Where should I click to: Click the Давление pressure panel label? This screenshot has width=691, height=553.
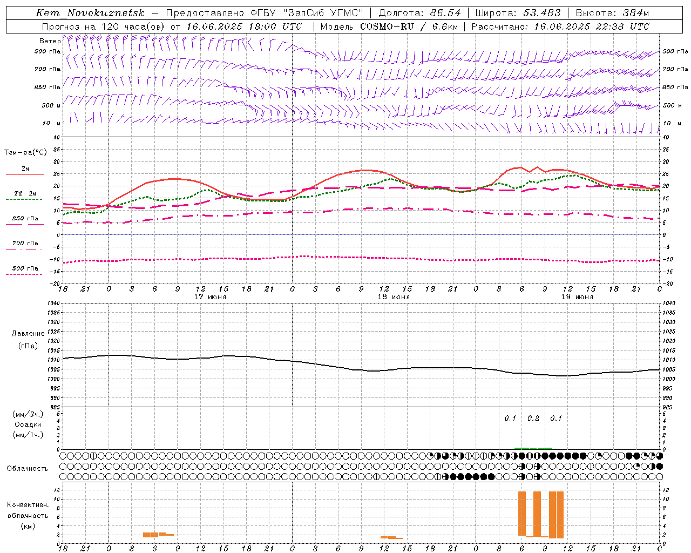[x=28, y=334]
